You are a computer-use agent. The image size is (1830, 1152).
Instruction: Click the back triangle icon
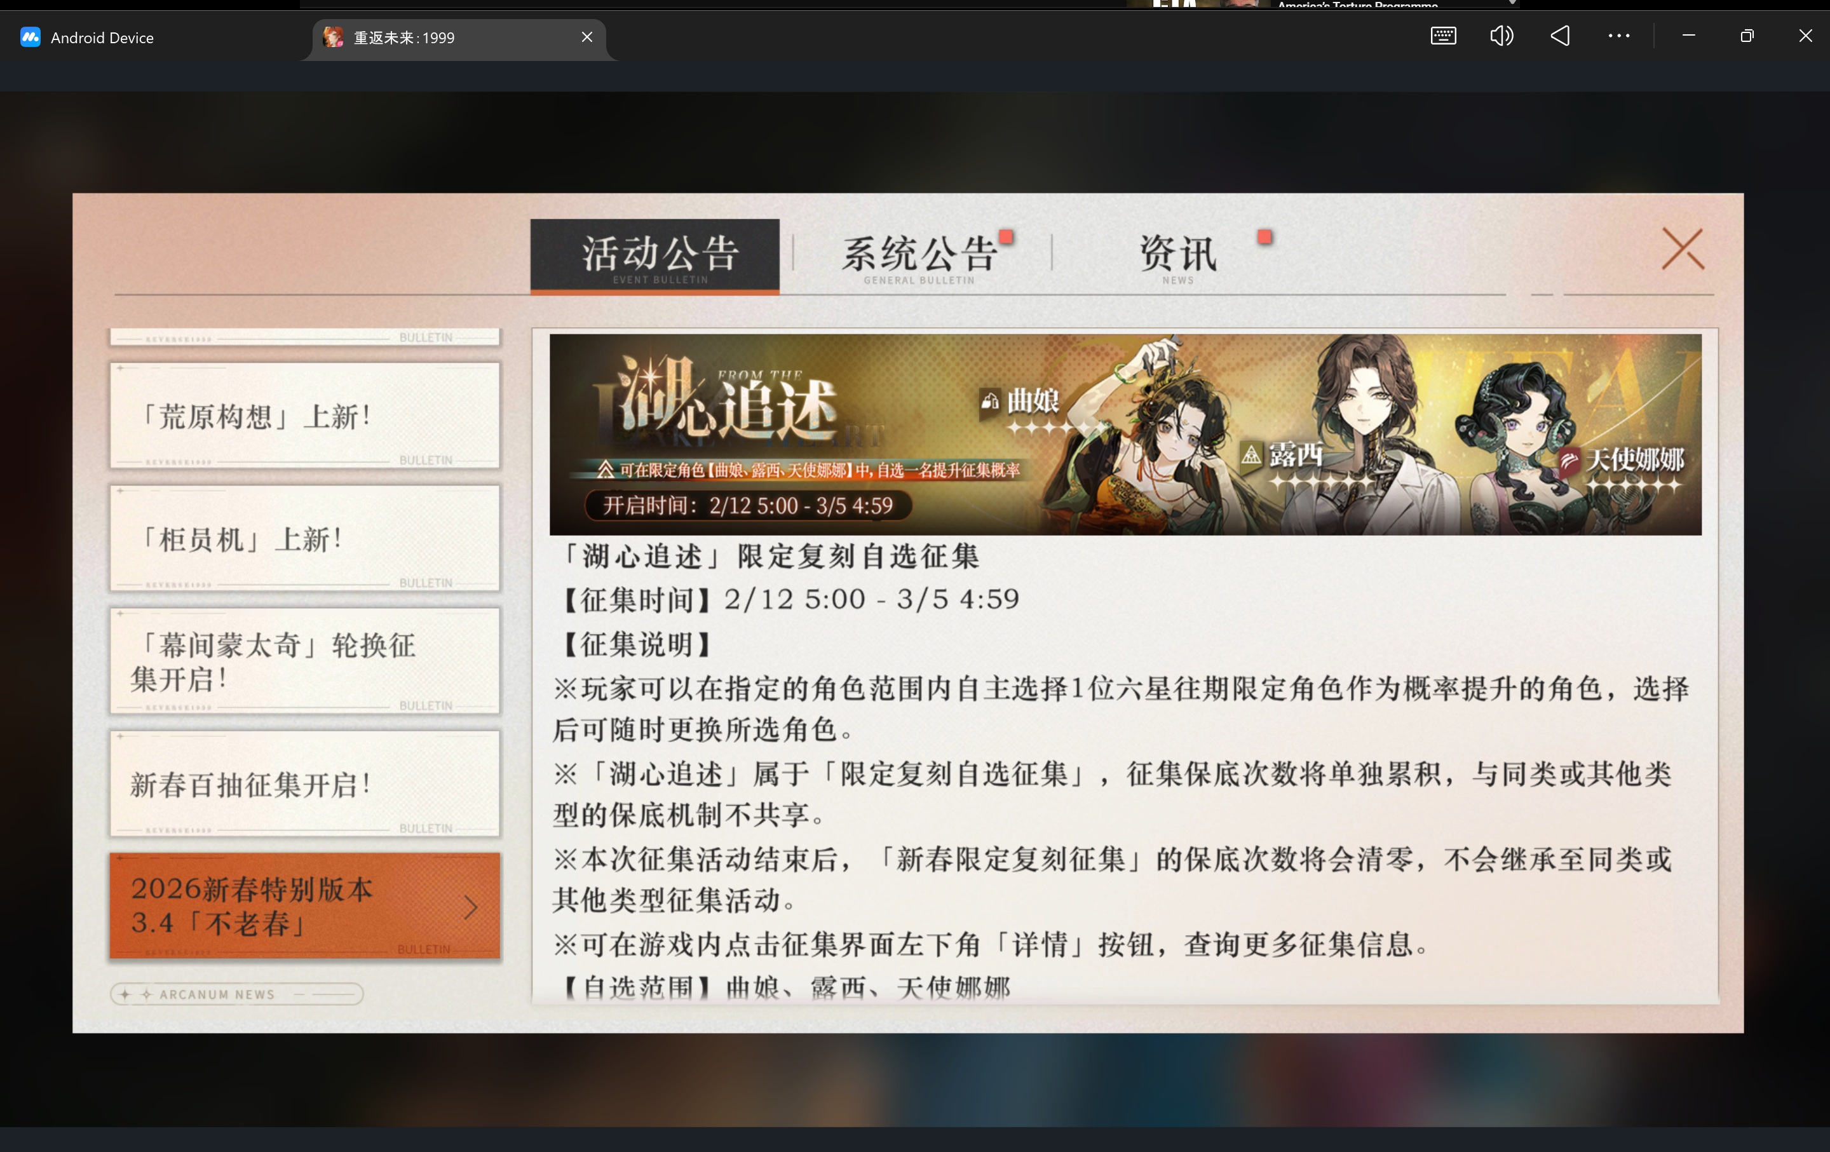click(x=1560, y=36)
